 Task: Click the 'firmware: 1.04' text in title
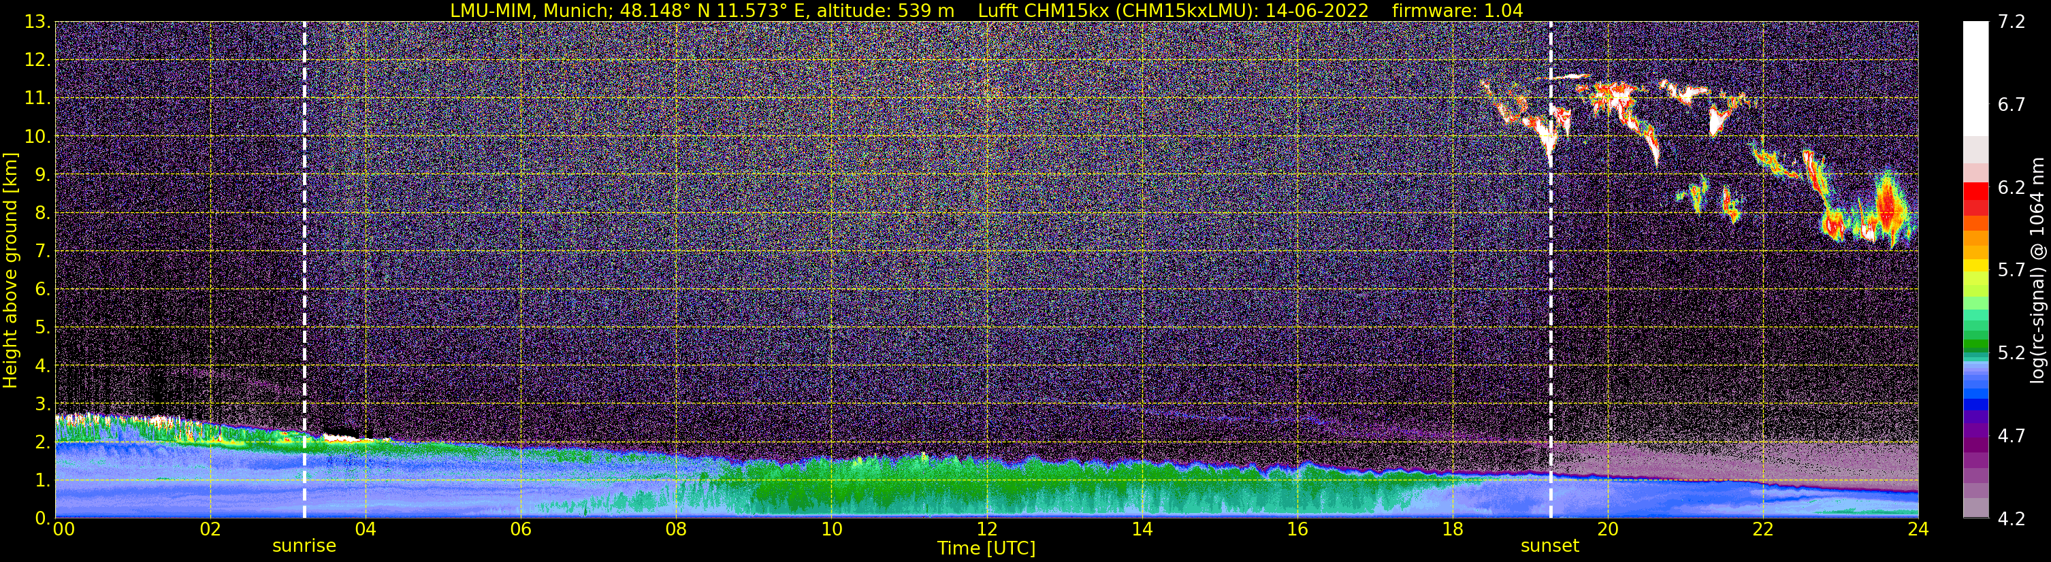(1457, 11)
